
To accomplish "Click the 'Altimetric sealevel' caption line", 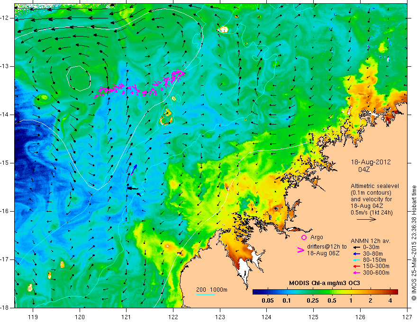I will click(x=375, y=186).
